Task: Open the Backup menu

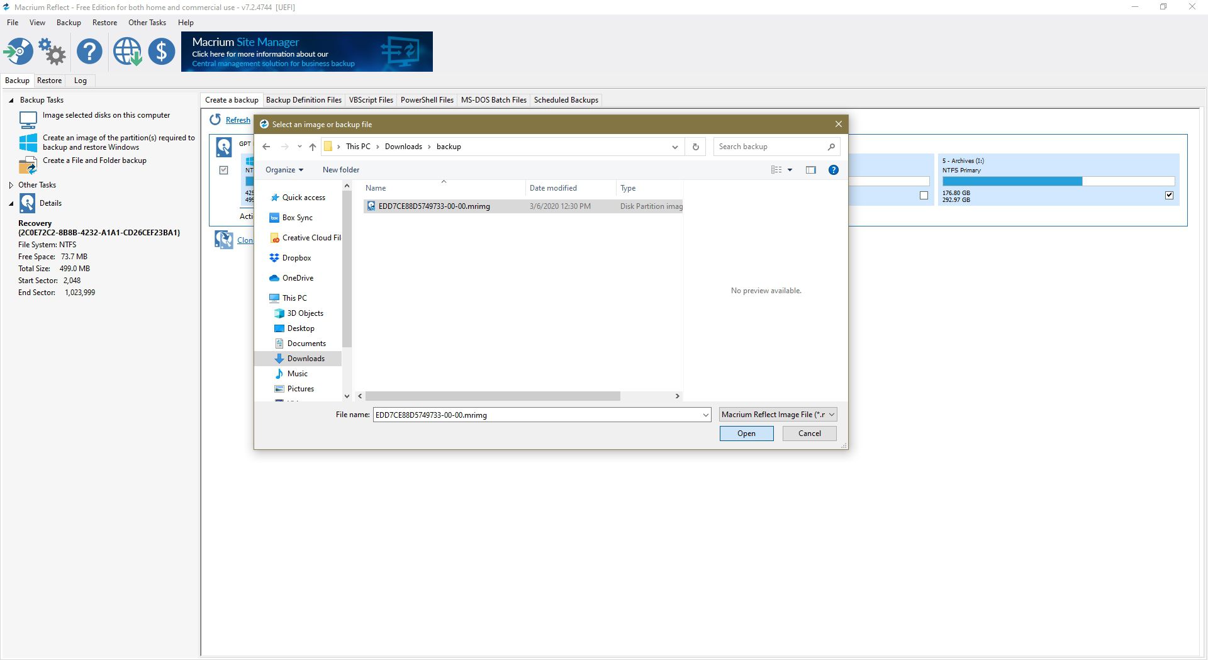Action: (x=69, y=23)
